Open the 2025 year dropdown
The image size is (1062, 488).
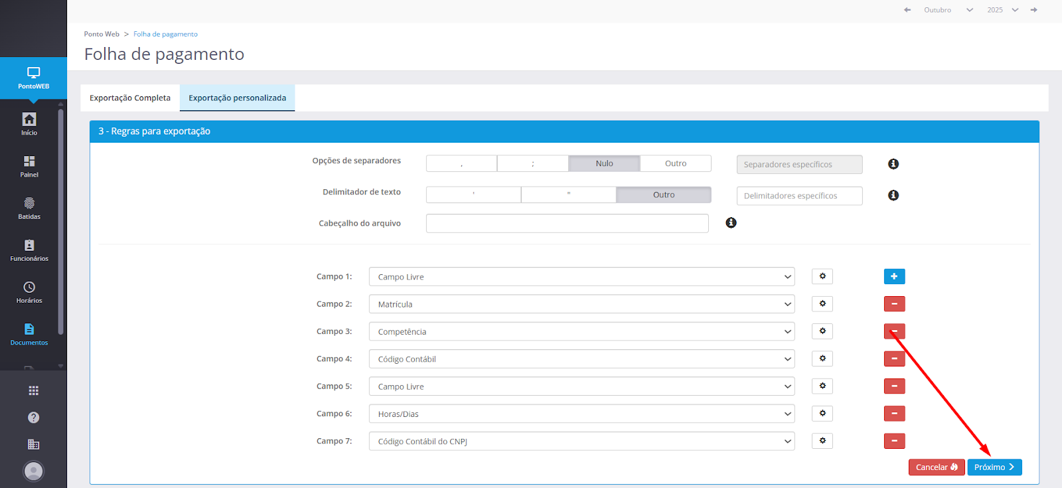click(1002, 10)
